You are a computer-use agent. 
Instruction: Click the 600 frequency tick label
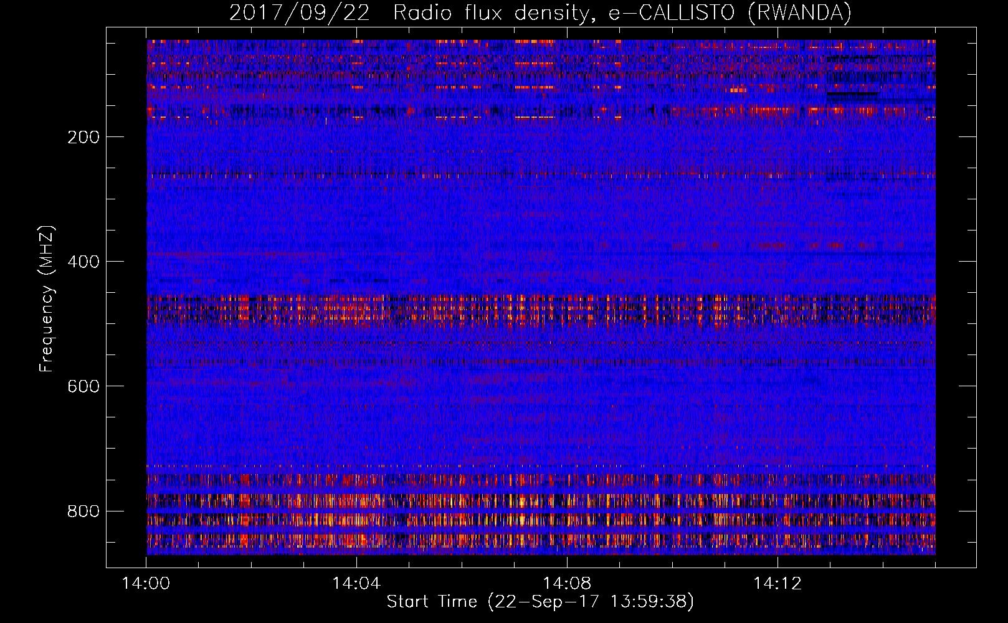83,386
